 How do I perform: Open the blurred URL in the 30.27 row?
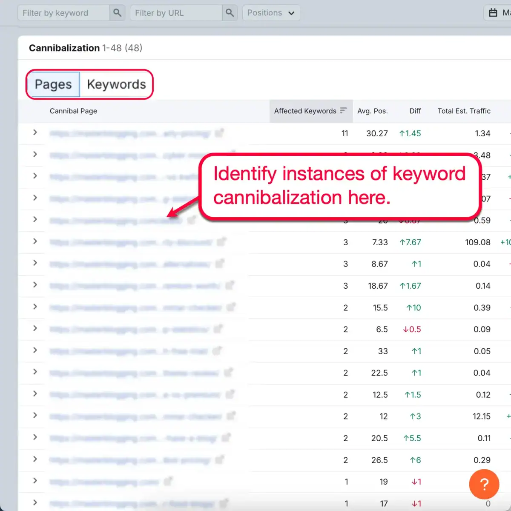130,134
